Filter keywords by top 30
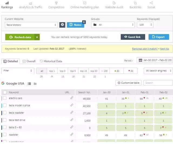 click(94, 71)
